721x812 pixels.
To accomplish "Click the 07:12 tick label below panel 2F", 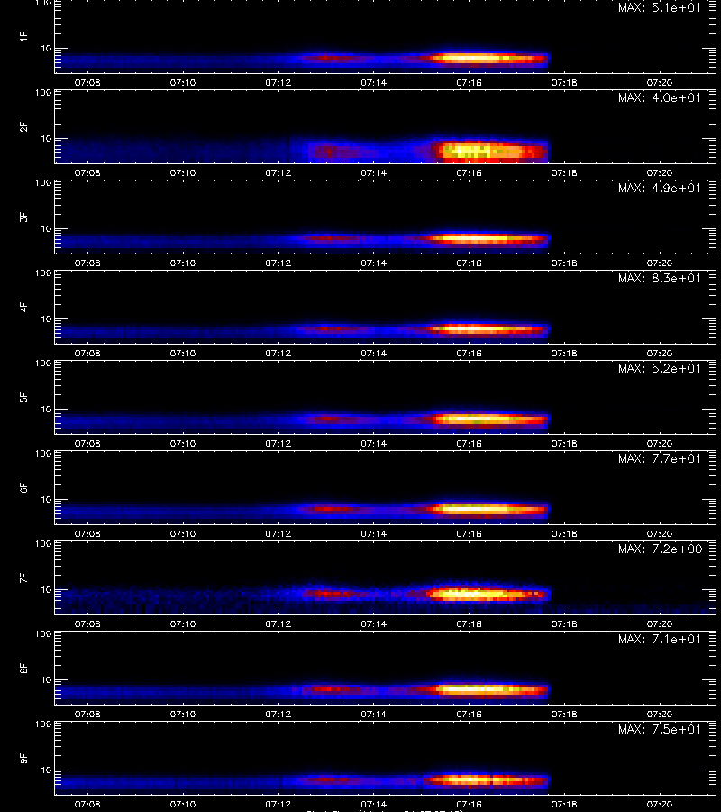I will 278,173.
